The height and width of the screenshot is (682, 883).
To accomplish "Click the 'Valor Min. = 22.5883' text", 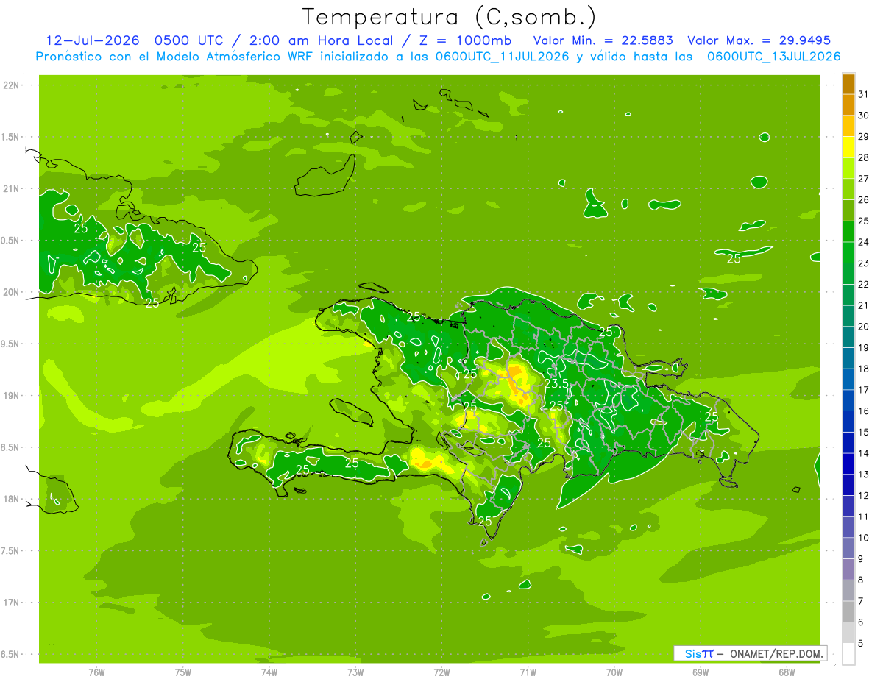I will [x=603, y=40].
